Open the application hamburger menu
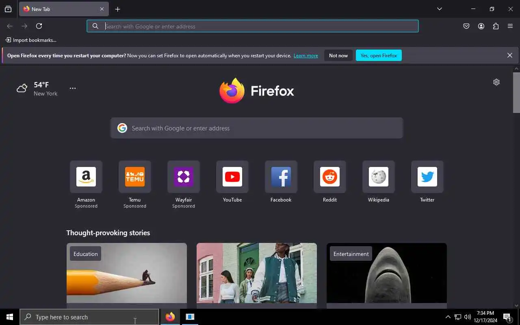This screenshot has height=325, width=520. (x=510, y=26)
